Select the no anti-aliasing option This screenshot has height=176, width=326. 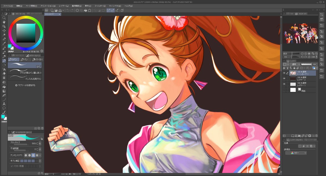[26, 155]
